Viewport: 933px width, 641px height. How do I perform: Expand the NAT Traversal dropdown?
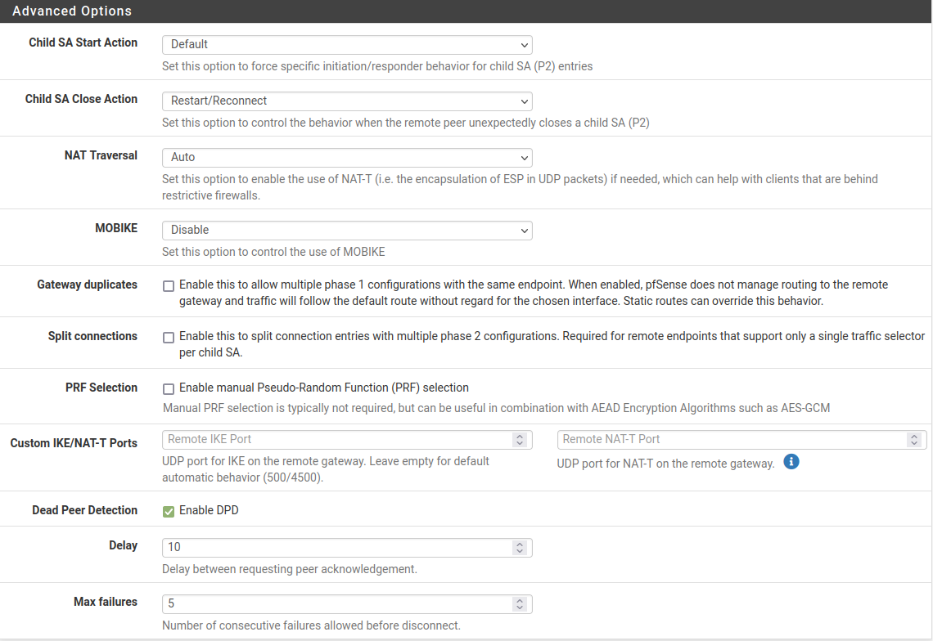347,157
